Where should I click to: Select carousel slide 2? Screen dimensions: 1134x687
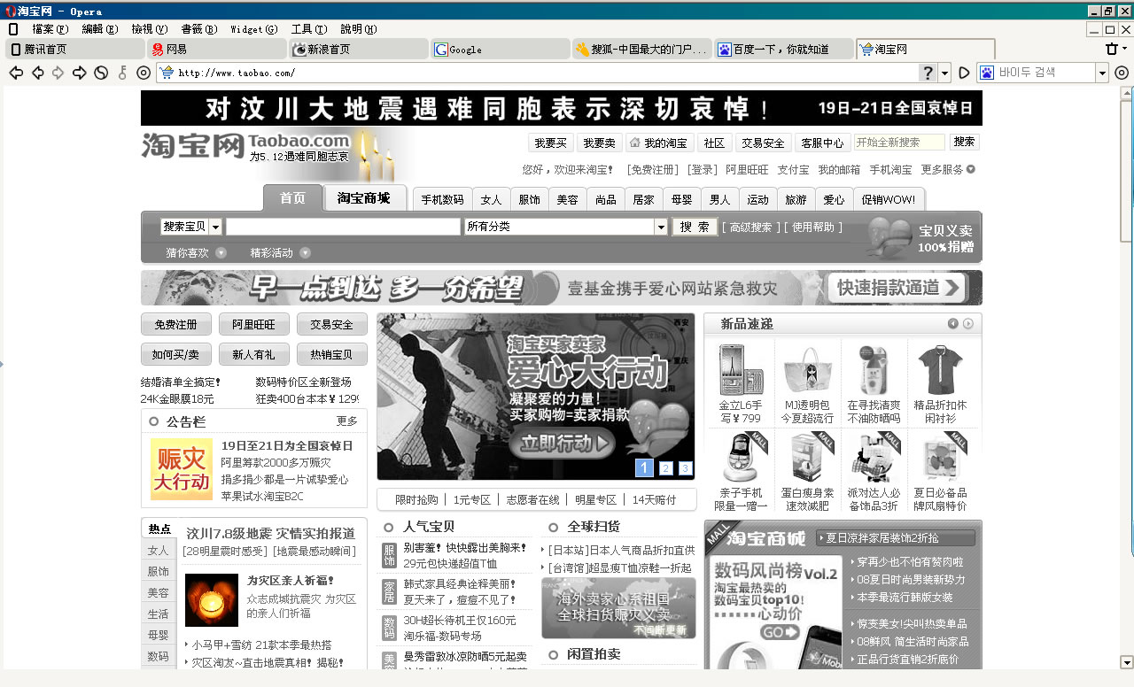coord(665,468)
